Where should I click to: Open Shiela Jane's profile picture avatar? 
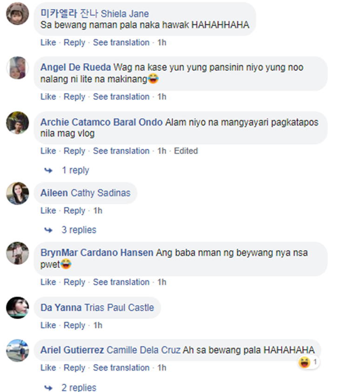[x=18, y=13]
